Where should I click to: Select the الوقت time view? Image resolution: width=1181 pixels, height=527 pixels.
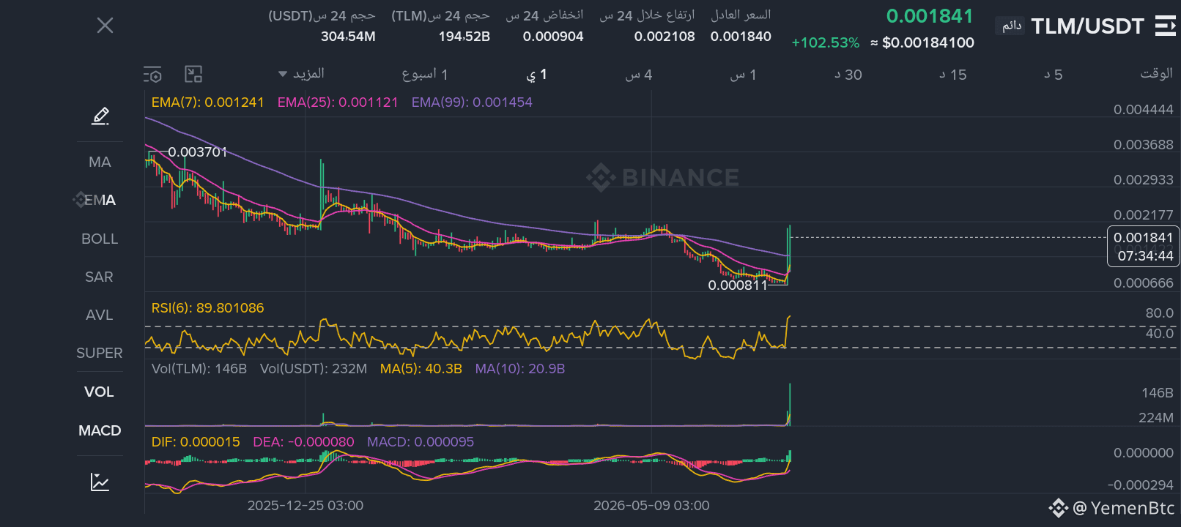1156,73
